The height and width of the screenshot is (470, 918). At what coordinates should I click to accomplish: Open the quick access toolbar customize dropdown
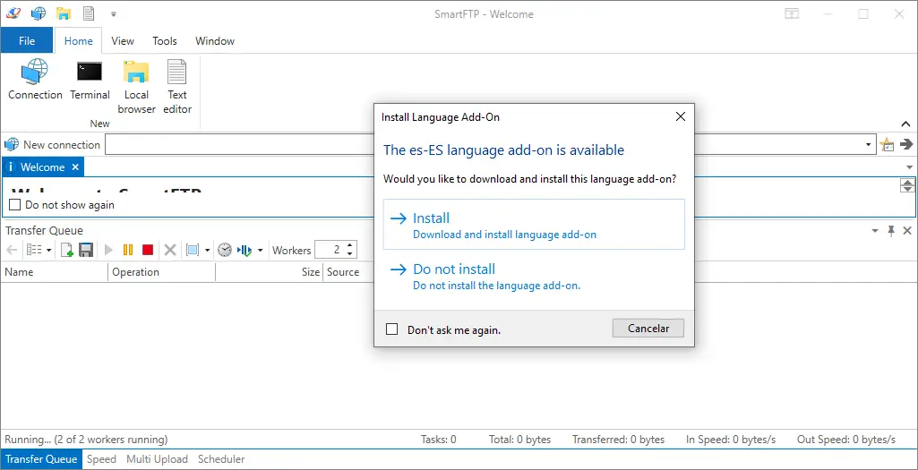click(114, 14)
